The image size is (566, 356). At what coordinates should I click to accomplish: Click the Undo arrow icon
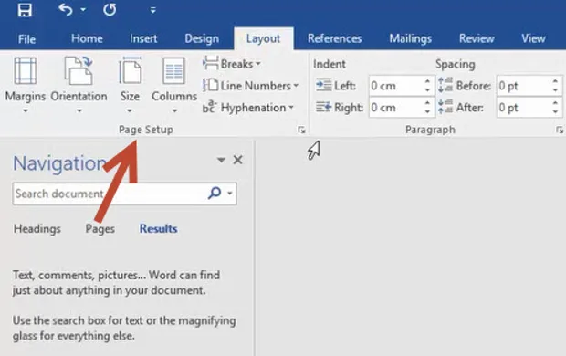click(x=66, y=10)
